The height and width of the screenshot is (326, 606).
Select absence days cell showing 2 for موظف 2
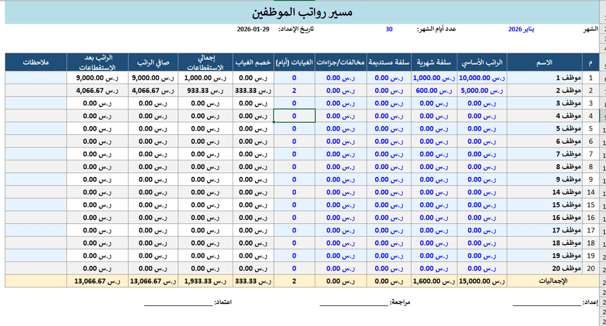294,91
